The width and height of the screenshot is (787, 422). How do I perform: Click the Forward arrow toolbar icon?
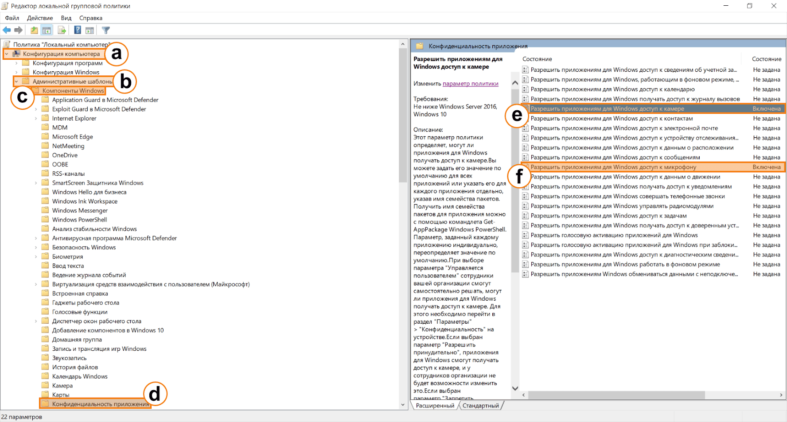pos(18,30)
